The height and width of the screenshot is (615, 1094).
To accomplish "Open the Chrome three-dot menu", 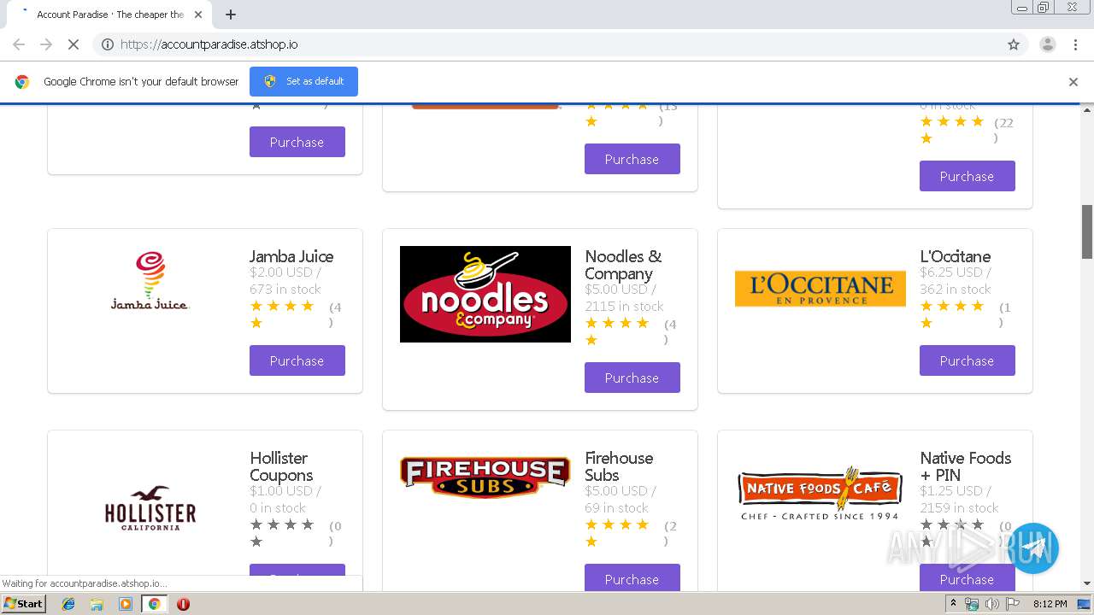I will coord(1076,44).
